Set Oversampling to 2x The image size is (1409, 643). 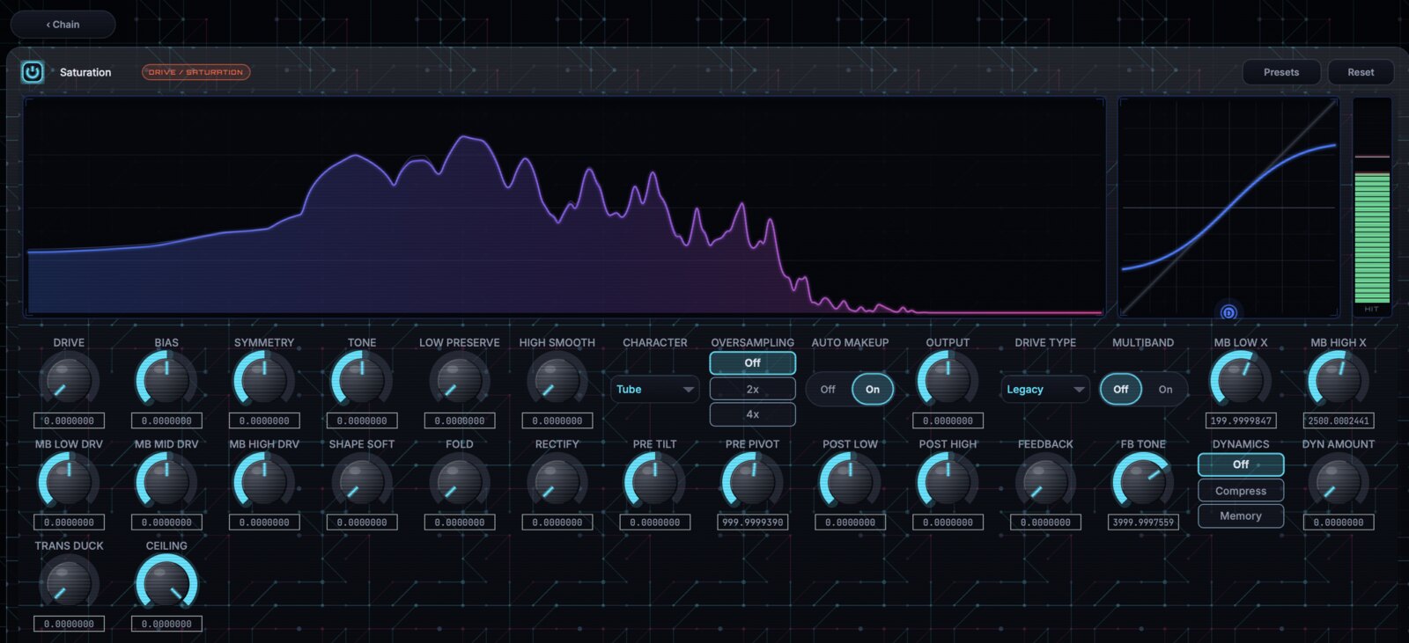pos(752,389)
